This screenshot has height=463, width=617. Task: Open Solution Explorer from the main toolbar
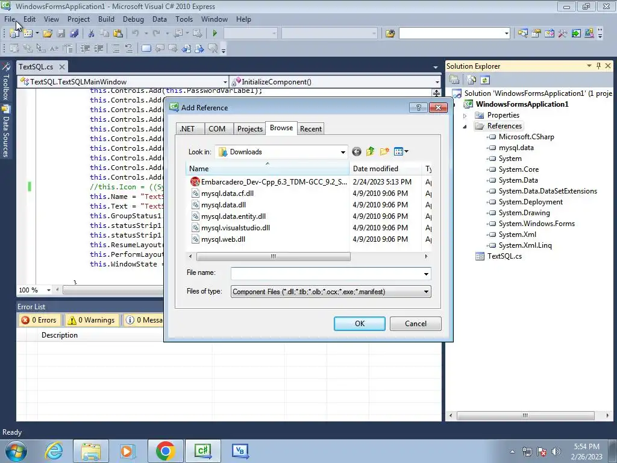522,34
